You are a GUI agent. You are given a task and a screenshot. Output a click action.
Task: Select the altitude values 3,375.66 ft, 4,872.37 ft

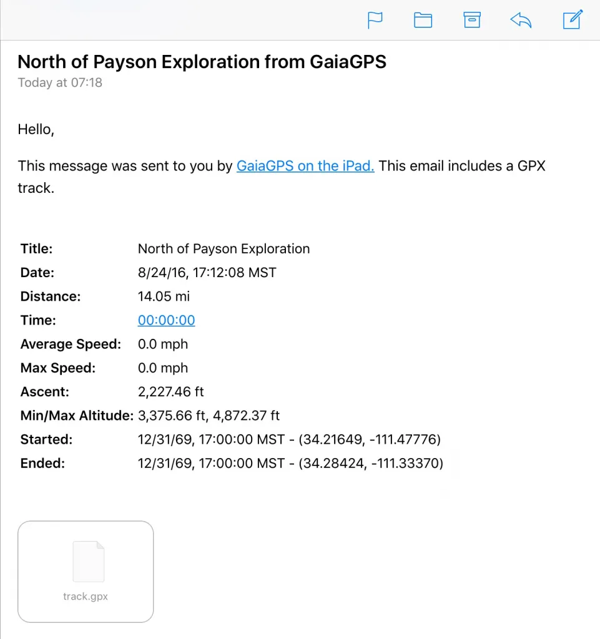(x=209, y=416)
